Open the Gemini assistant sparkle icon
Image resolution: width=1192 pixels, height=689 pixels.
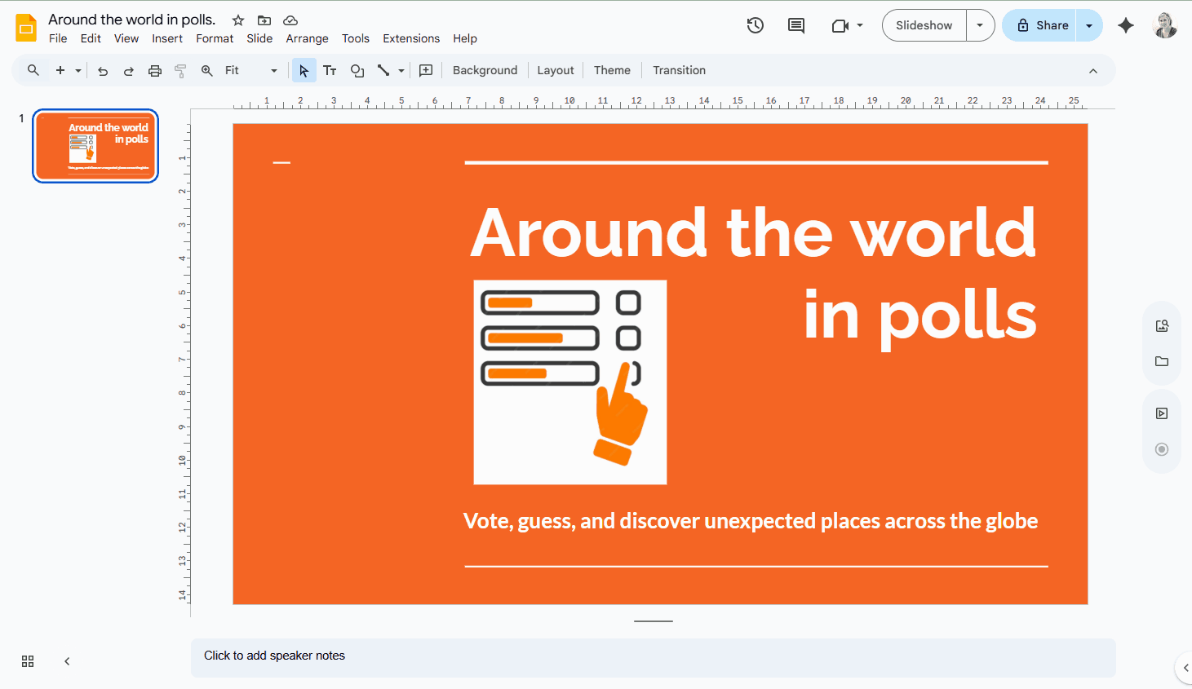pyautogui.click(x=1126, y=25)
